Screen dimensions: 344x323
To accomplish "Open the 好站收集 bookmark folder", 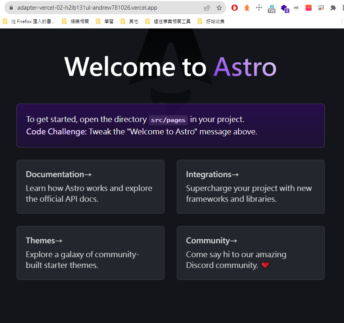I will pyautogui.click(x=211, y=21).
